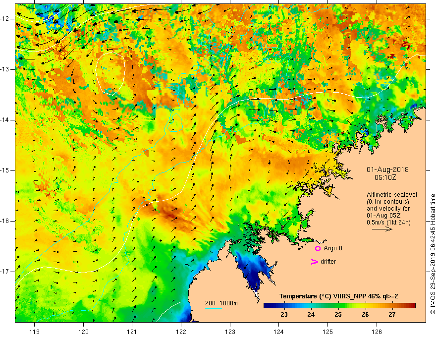436x337 pixels.
Task: Click the '0.5m/s (1kt 24h)' velocity label
Action: (x=389, y=223)
